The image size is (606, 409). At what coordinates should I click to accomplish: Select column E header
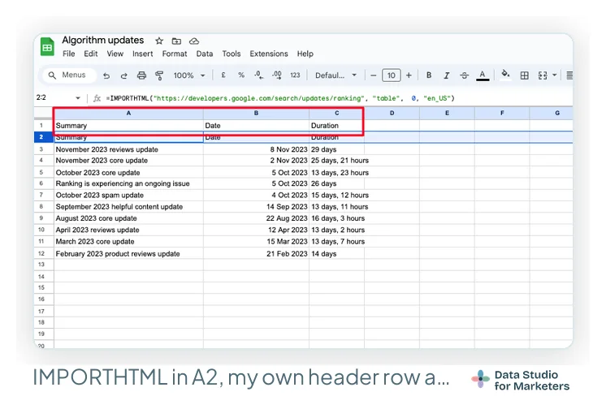click(x=447, y=113)
